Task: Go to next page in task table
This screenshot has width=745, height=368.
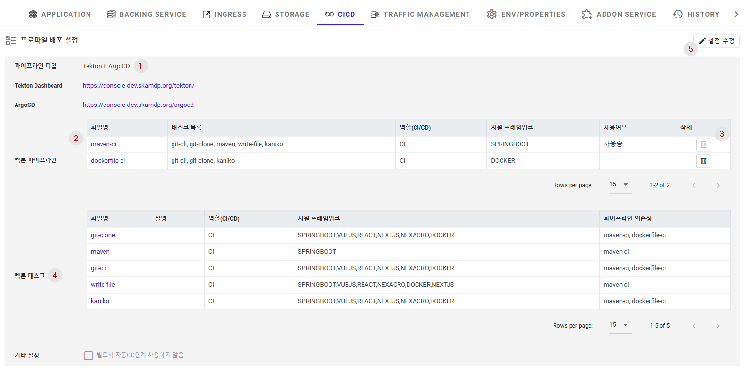Action: (718, 325)
